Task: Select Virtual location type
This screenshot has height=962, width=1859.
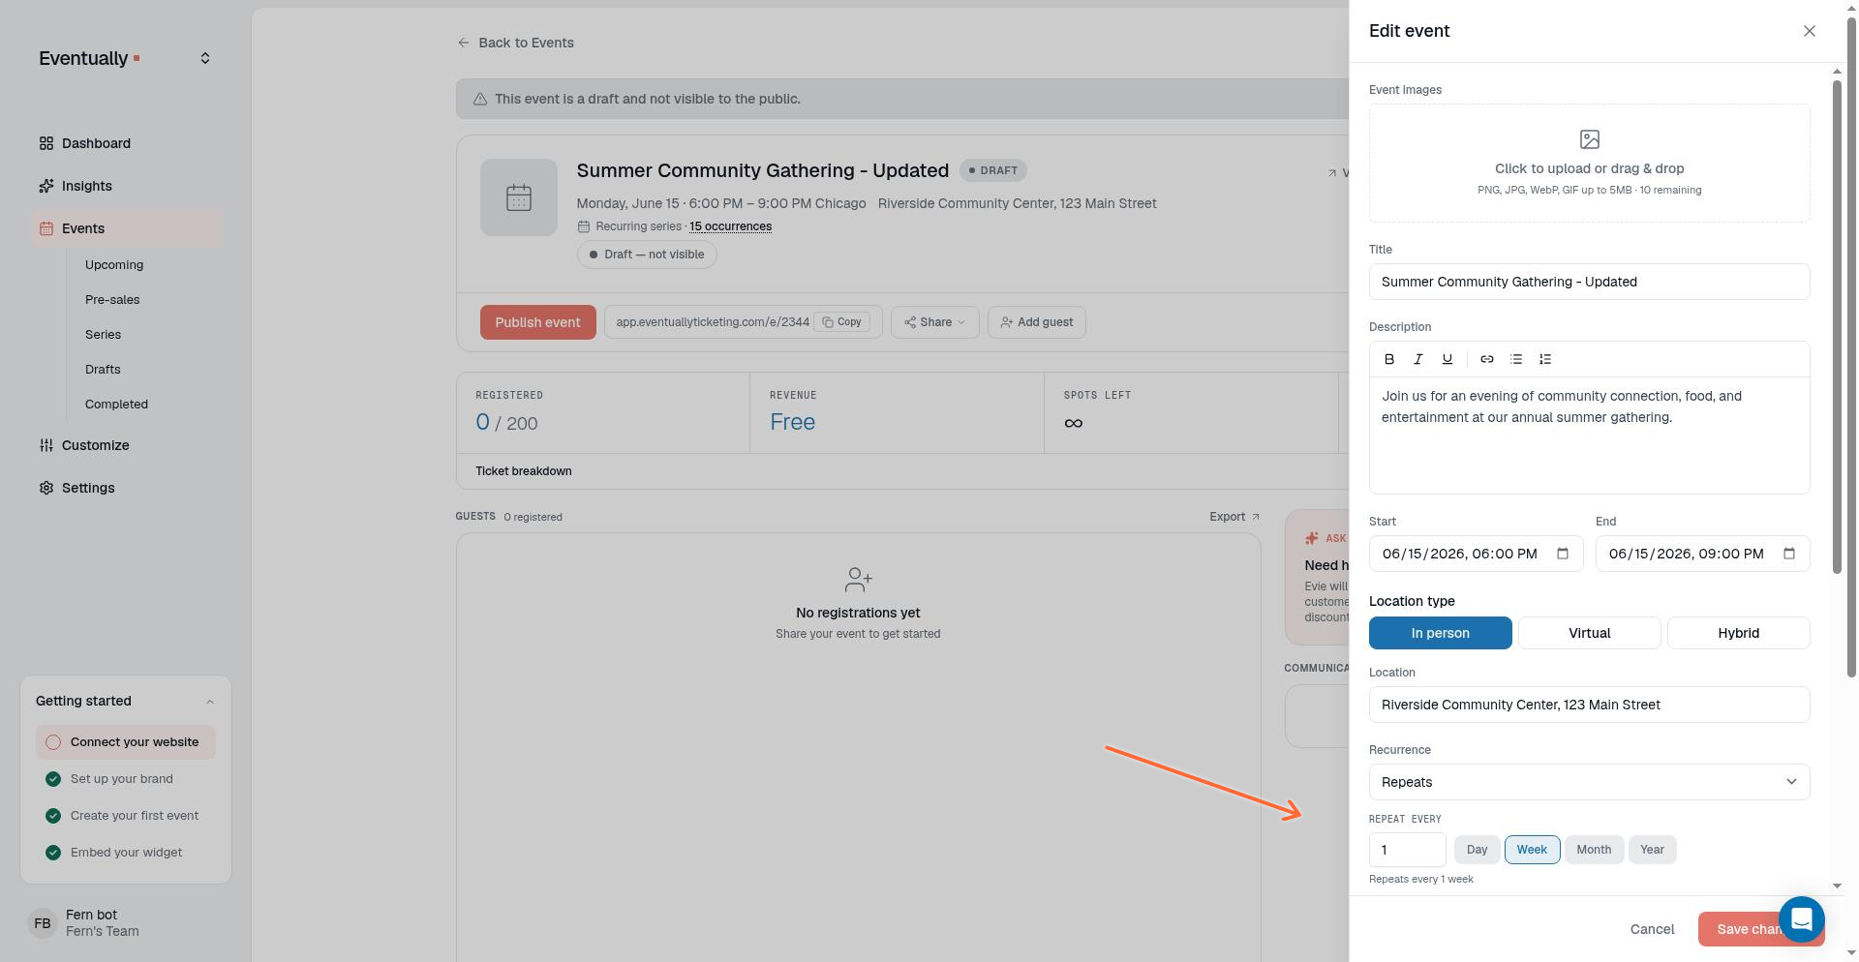Action: pyautogui.click(x=1589, y=633)
